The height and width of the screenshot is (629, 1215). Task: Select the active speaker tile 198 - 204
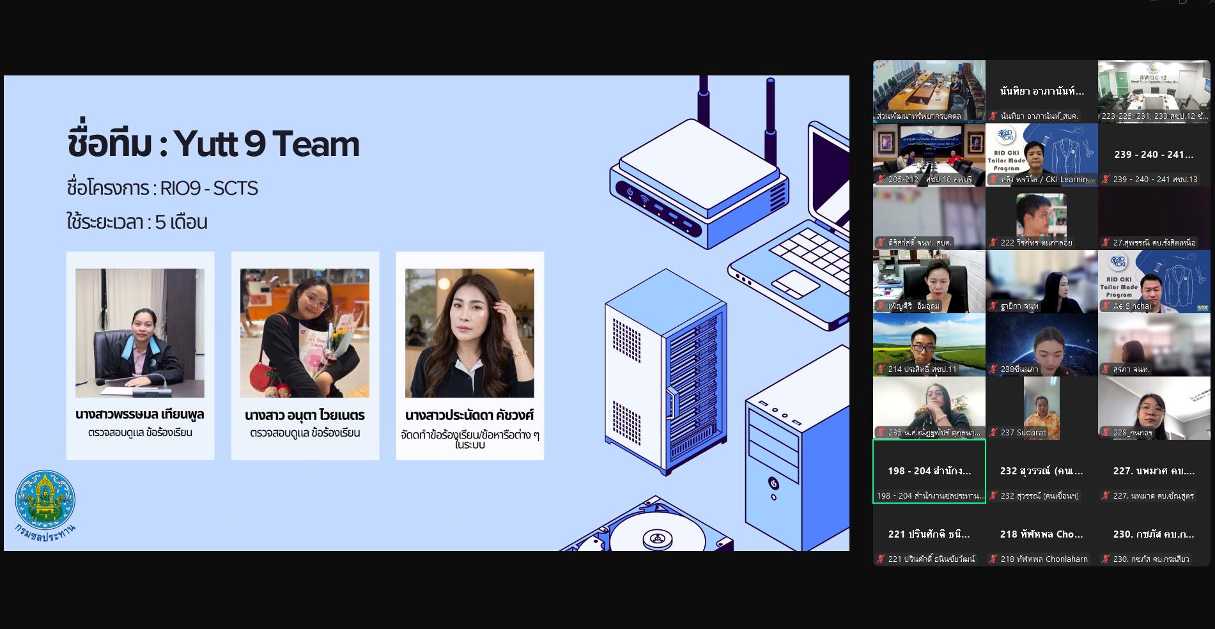click(x=929, y=471)
